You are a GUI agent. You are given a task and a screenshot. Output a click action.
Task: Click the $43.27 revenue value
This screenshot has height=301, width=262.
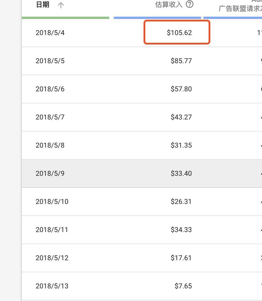coord(181,117)
